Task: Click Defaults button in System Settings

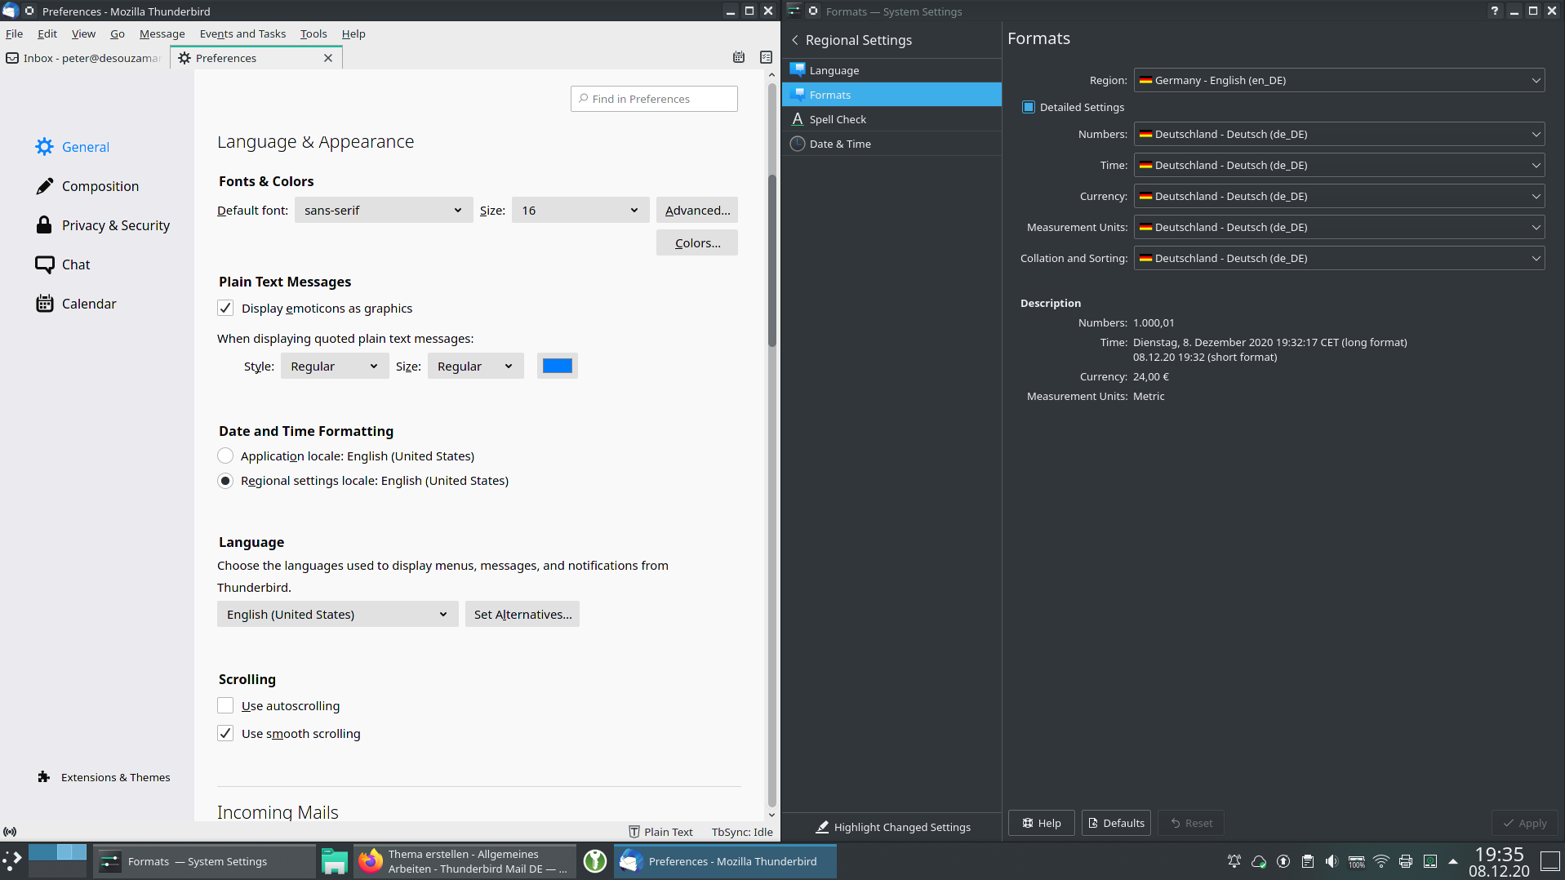Action: (x=1116, y=823)
